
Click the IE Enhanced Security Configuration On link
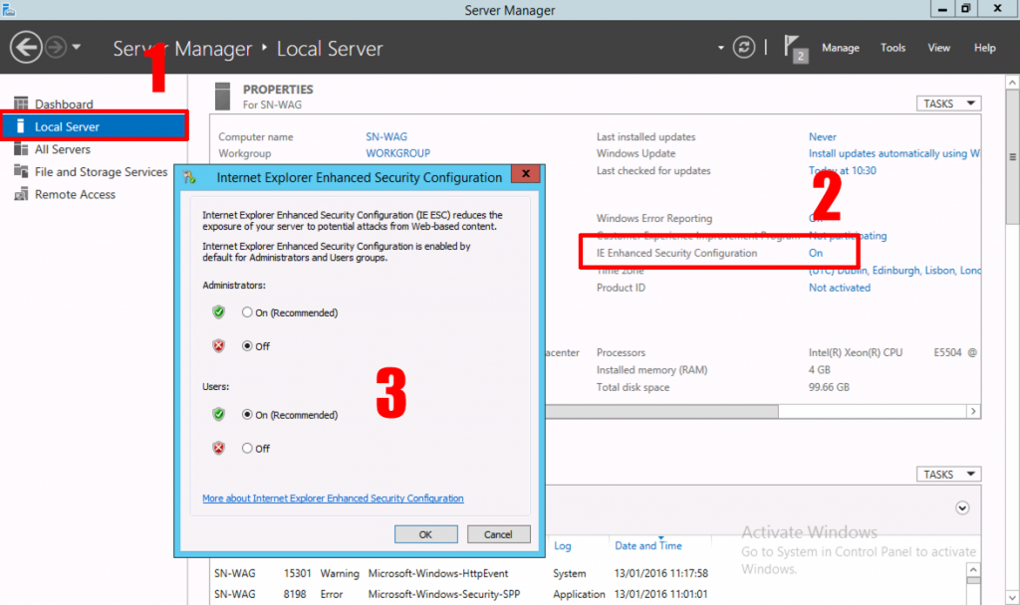tap(815, 254)
